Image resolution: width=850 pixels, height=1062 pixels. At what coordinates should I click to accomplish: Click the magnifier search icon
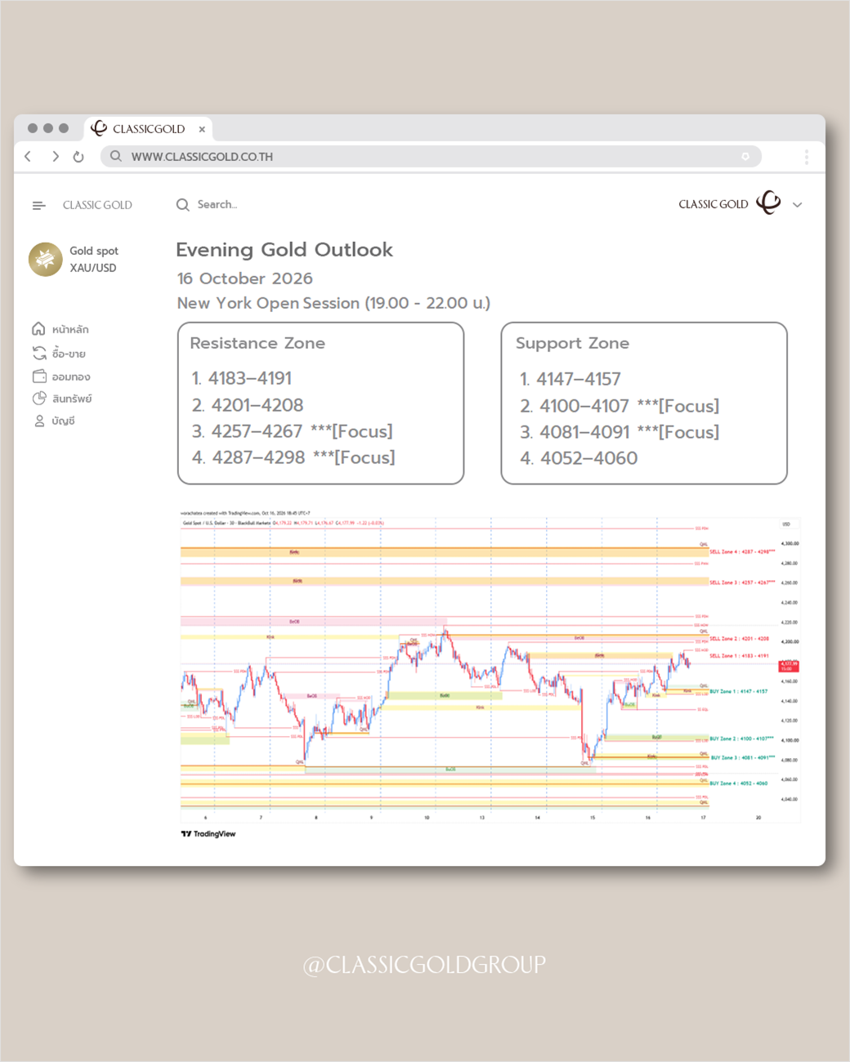[183, 204]
